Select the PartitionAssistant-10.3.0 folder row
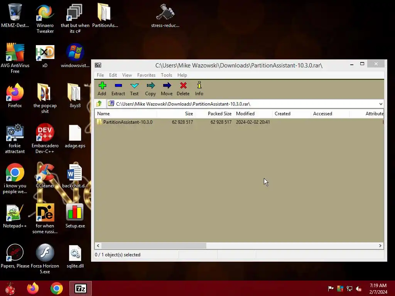This screenshot has width=395, height=296. [x=239, y=122]
